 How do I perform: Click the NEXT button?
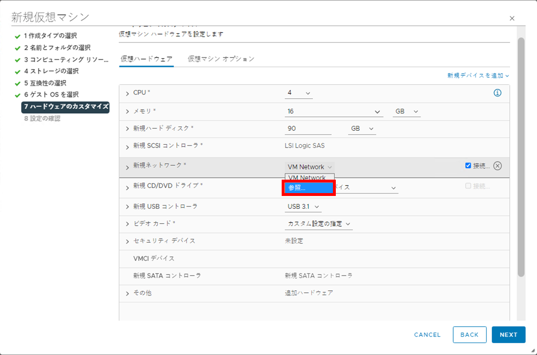coord(508,334)
